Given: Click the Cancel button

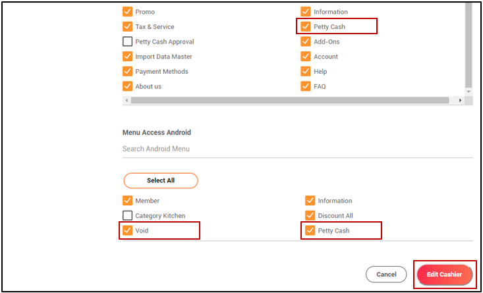Looking at the screenshot, I should [386, 275].
